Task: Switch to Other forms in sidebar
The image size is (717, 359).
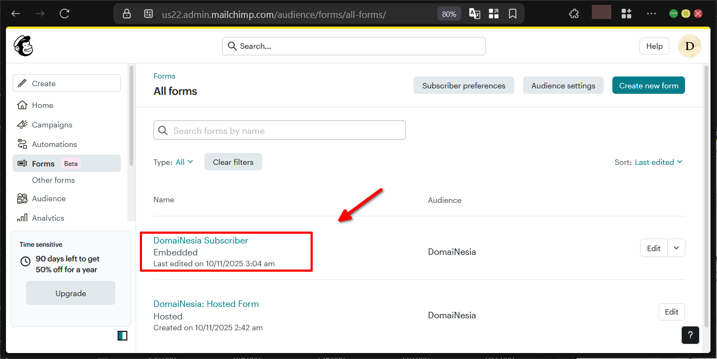Action: tap(53, 180)
